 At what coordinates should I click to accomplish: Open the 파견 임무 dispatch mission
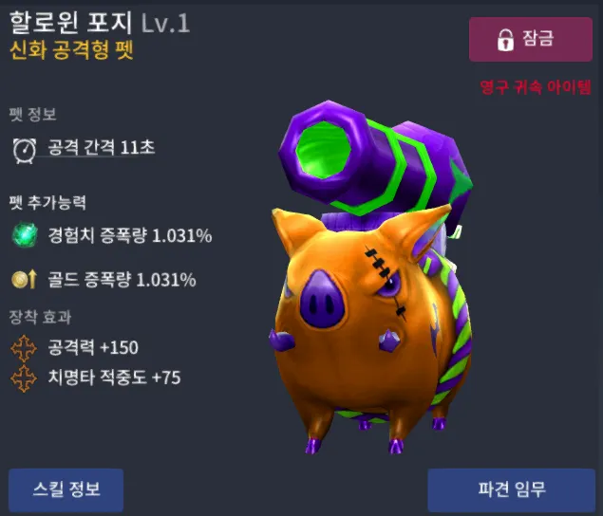coord(512,489)
